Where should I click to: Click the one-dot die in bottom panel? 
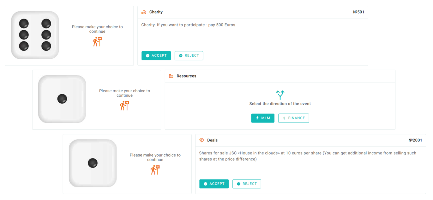[93, 163]
